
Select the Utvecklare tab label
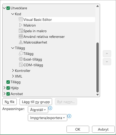click(x=19, y=8)
